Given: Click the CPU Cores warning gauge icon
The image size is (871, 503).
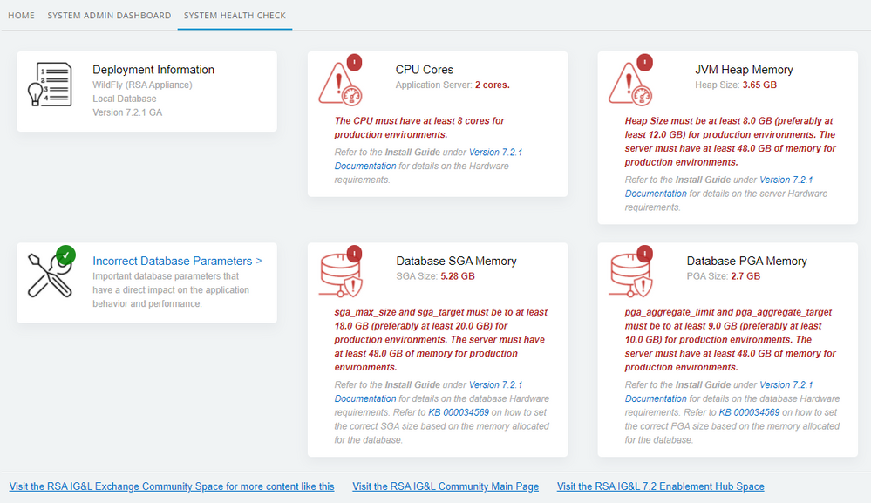Looking at the screenshot, I should [x=339, y=85].
